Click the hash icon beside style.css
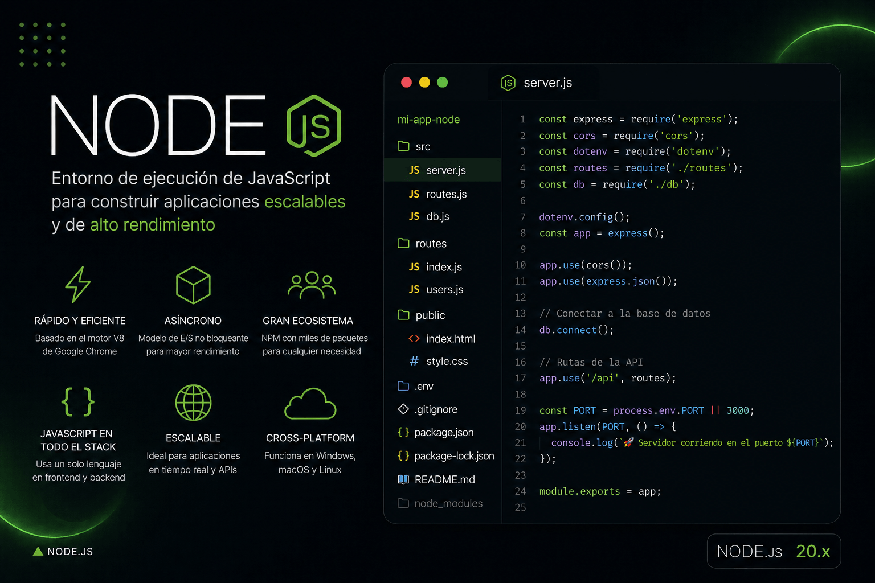Viewport: 875px width, 583px height. [x=414, y=361]
